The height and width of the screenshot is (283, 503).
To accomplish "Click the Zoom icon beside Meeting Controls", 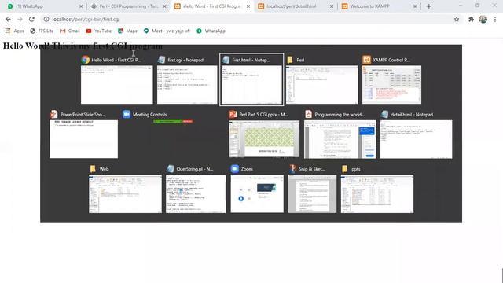I will [127, 114].
